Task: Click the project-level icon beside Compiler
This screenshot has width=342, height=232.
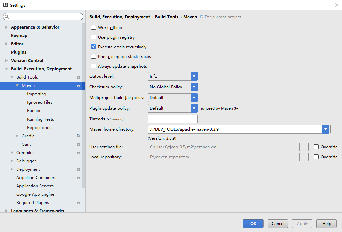Action: pyautogui.click(x=78, y=153)
